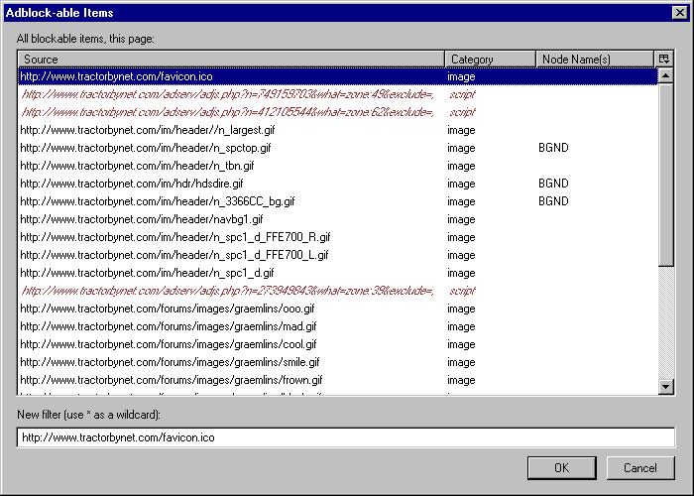
Task: Select the navbg1.gif row
Action: pyautogui.click(x=338, y=219)
